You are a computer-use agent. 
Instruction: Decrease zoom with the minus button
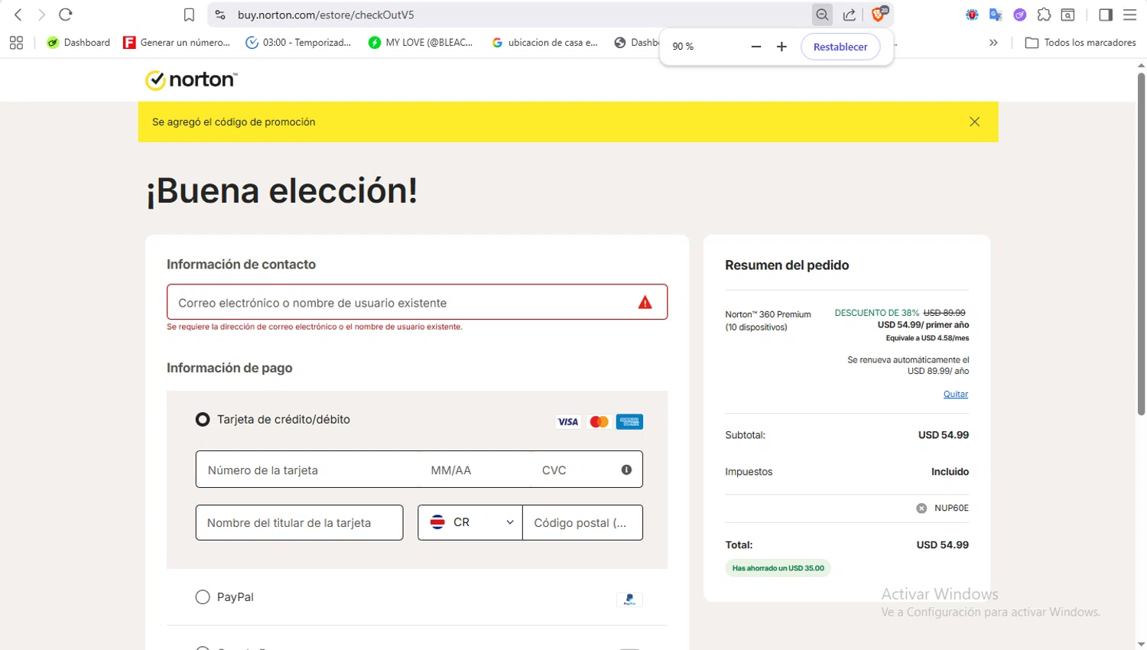click(756, 47)
